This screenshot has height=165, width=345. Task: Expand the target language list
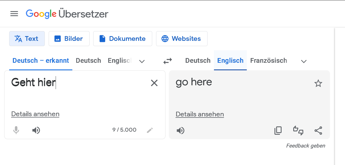point(304,61)
